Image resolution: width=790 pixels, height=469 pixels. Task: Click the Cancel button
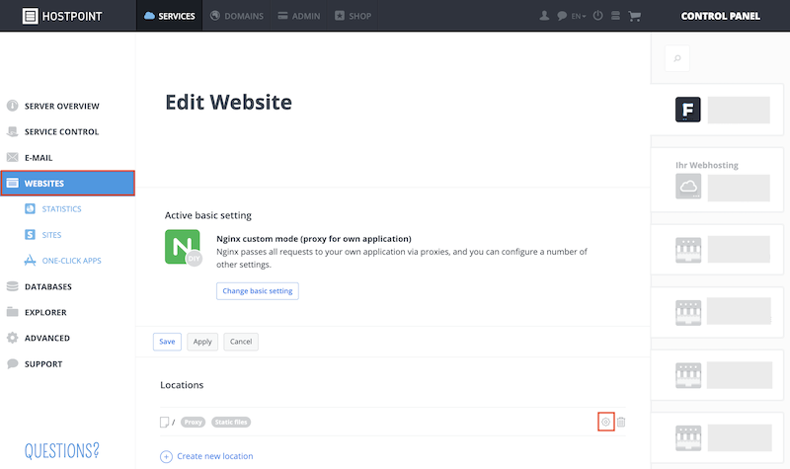coord(241,342)
